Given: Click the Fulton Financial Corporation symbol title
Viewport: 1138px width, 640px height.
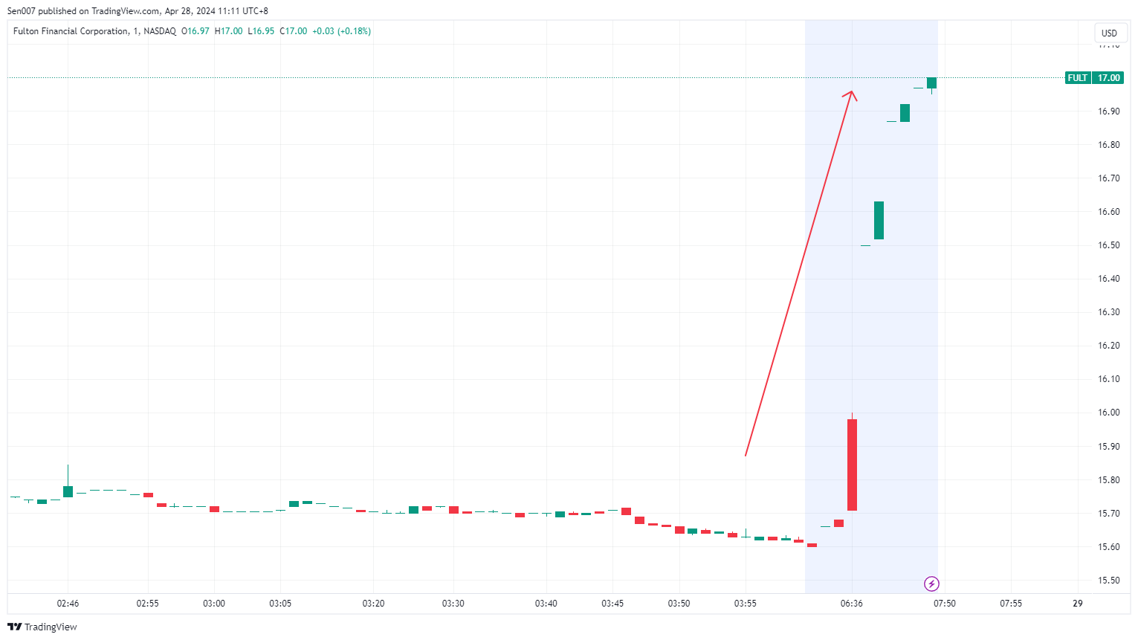Looking at the screenshot, I should point(71,31).
